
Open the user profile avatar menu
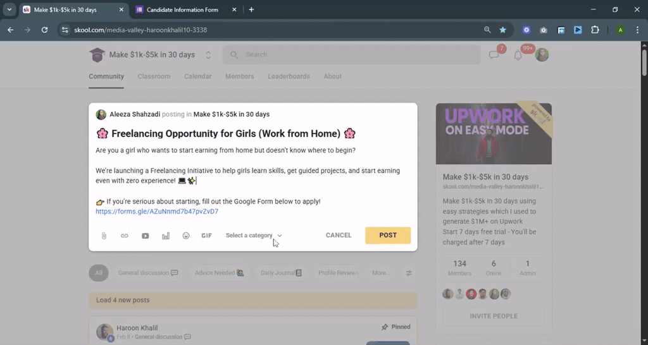pos(542,54)
